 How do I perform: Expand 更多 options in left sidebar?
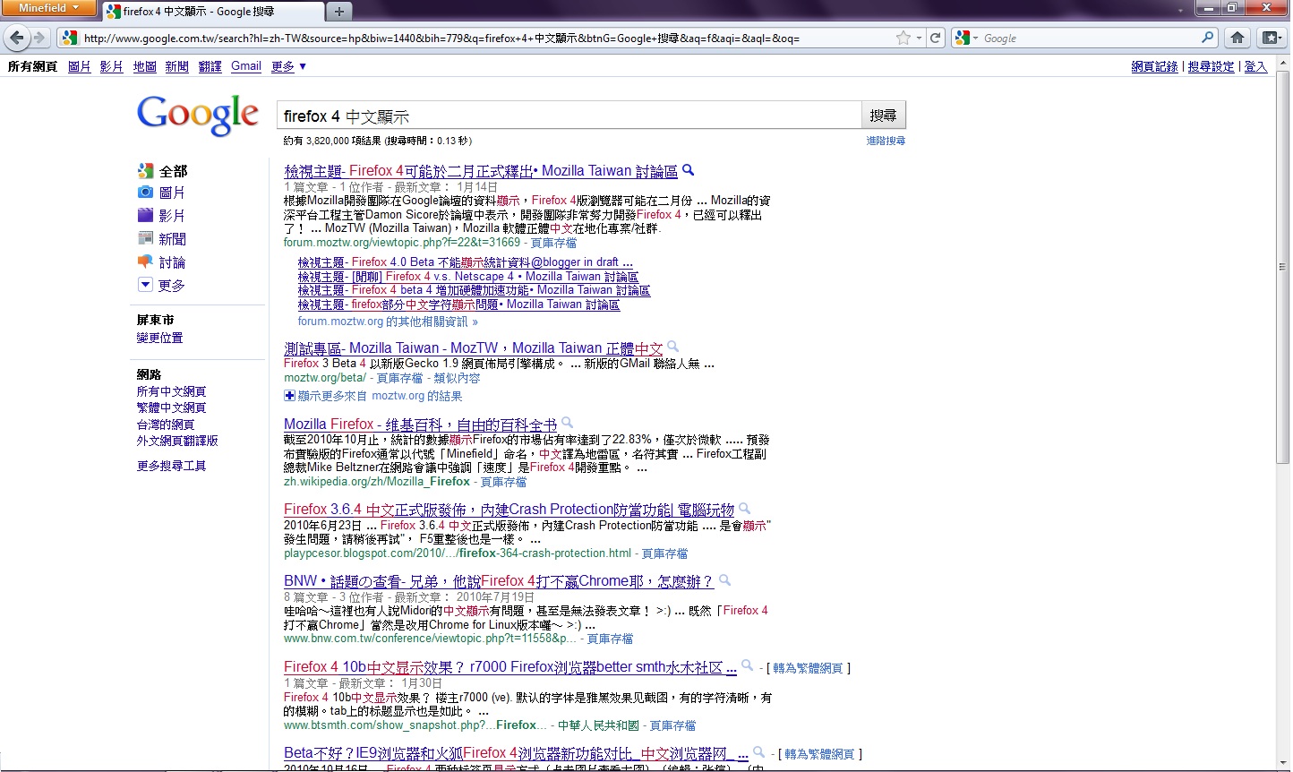170,286
